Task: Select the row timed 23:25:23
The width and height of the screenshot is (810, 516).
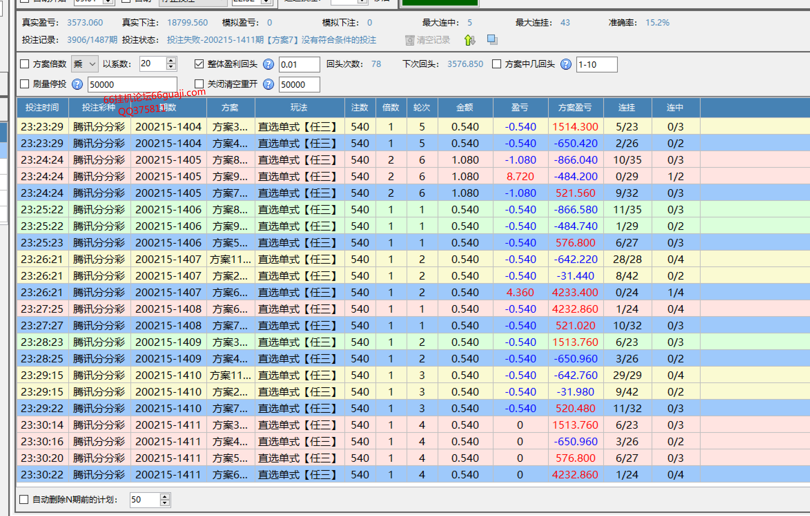Action: coord(413,243)
